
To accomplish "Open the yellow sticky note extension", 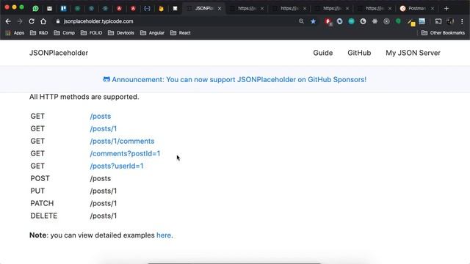I will pyautogui.click(x=411, y=22).
